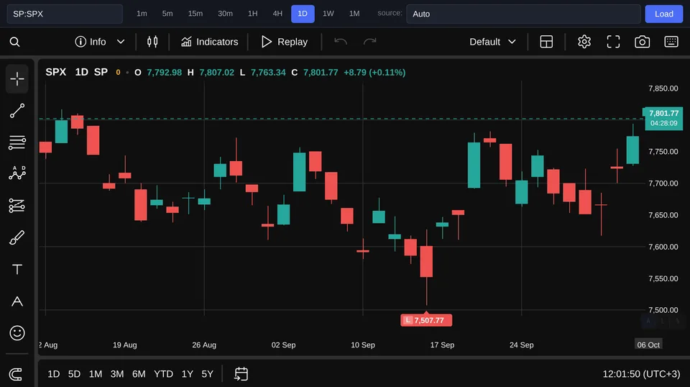Set date range to 1Y
Screen dimensions: 690x387
point(188,374)
